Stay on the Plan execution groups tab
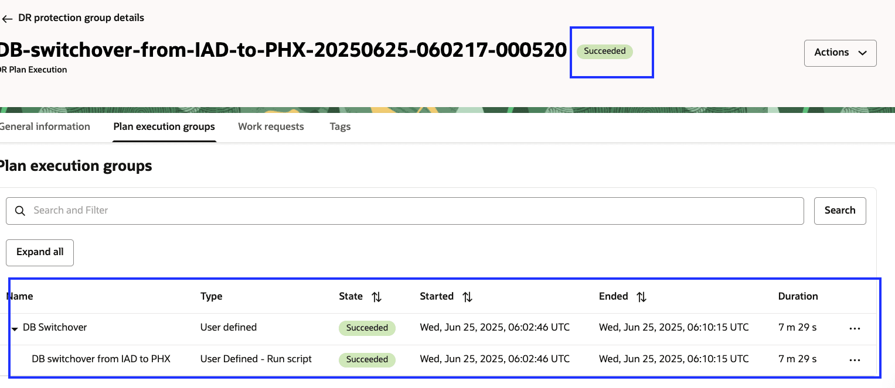 (x=164, y=126)
